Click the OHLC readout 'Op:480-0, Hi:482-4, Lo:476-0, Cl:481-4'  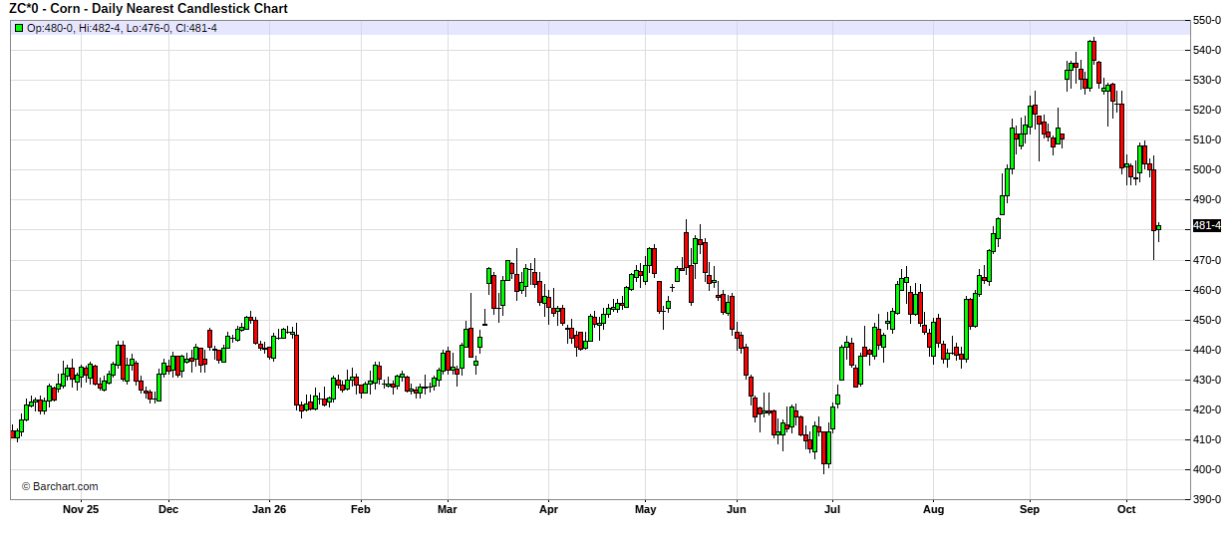pos(122,28)
